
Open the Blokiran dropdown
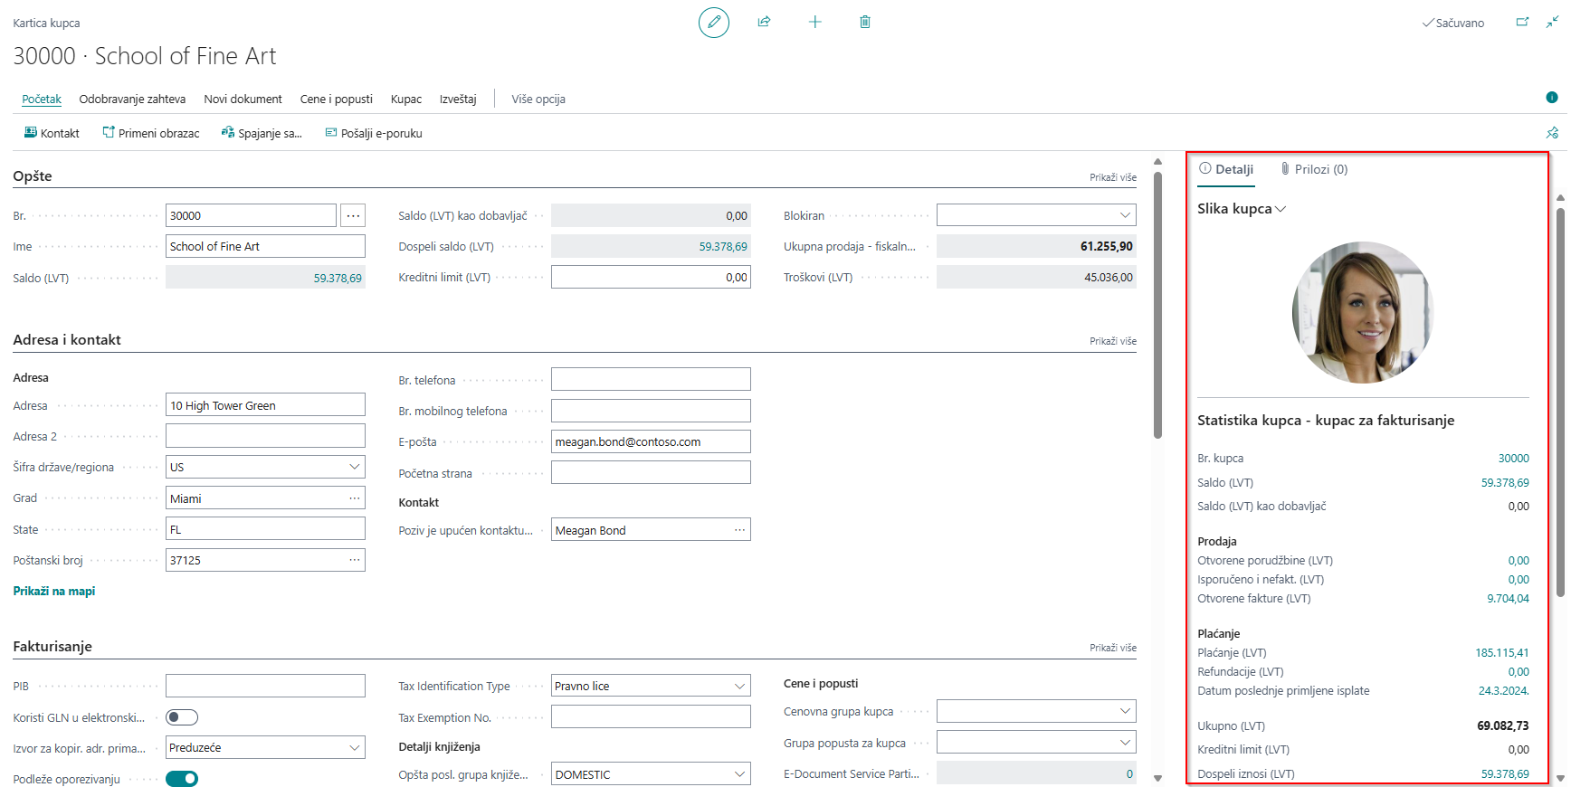click(x=1036, y=215)
